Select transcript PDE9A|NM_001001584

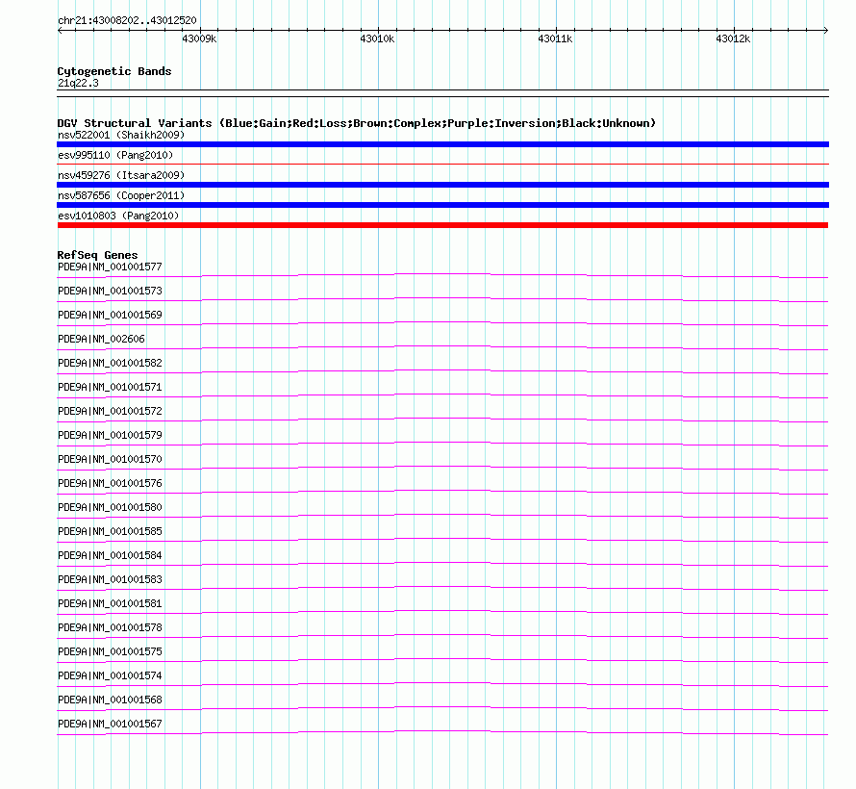110,555
